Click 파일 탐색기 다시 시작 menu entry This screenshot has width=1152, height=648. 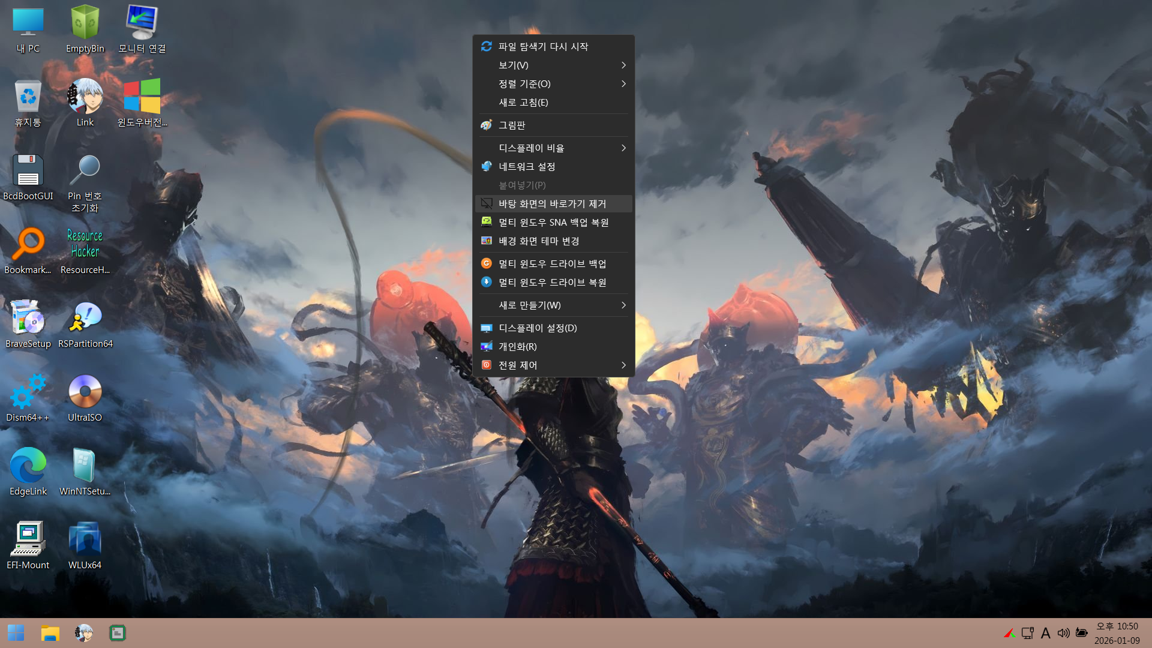(x=543, y=46)
